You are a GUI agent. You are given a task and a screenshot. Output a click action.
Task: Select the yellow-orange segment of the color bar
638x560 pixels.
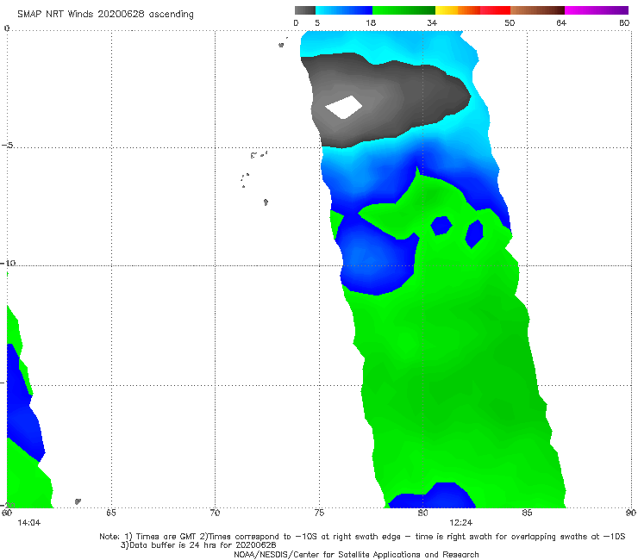point(458,10)
